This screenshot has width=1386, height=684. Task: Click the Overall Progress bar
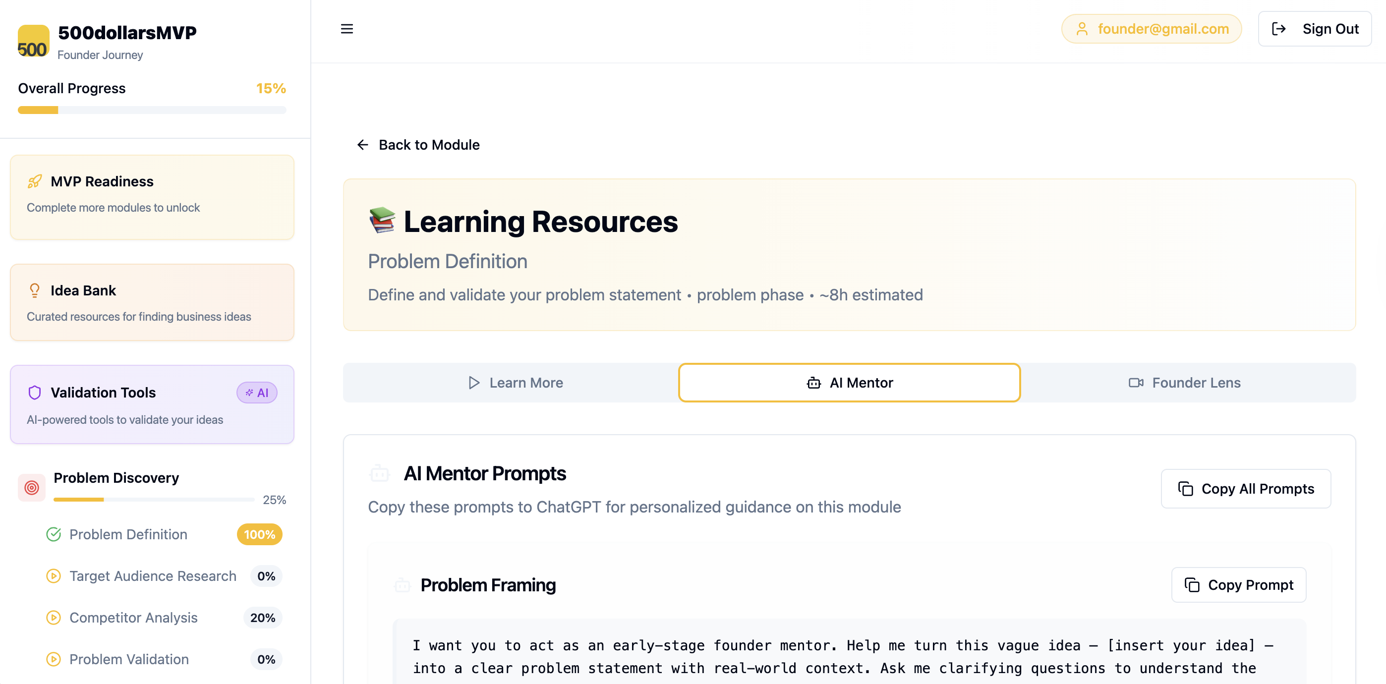point(152,111)
